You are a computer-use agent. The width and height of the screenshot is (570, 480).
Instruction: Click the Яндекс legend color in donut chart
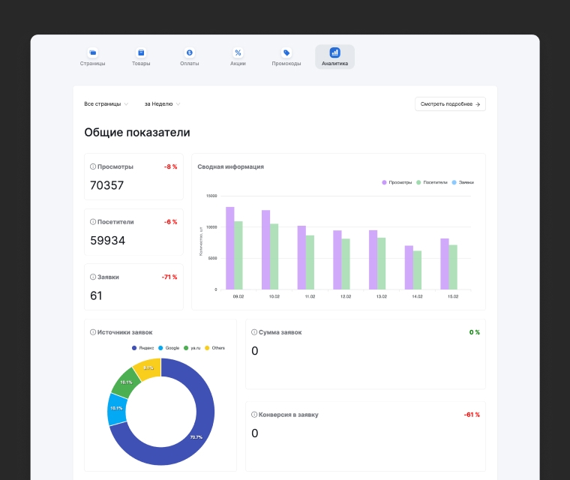pos(134,348)
